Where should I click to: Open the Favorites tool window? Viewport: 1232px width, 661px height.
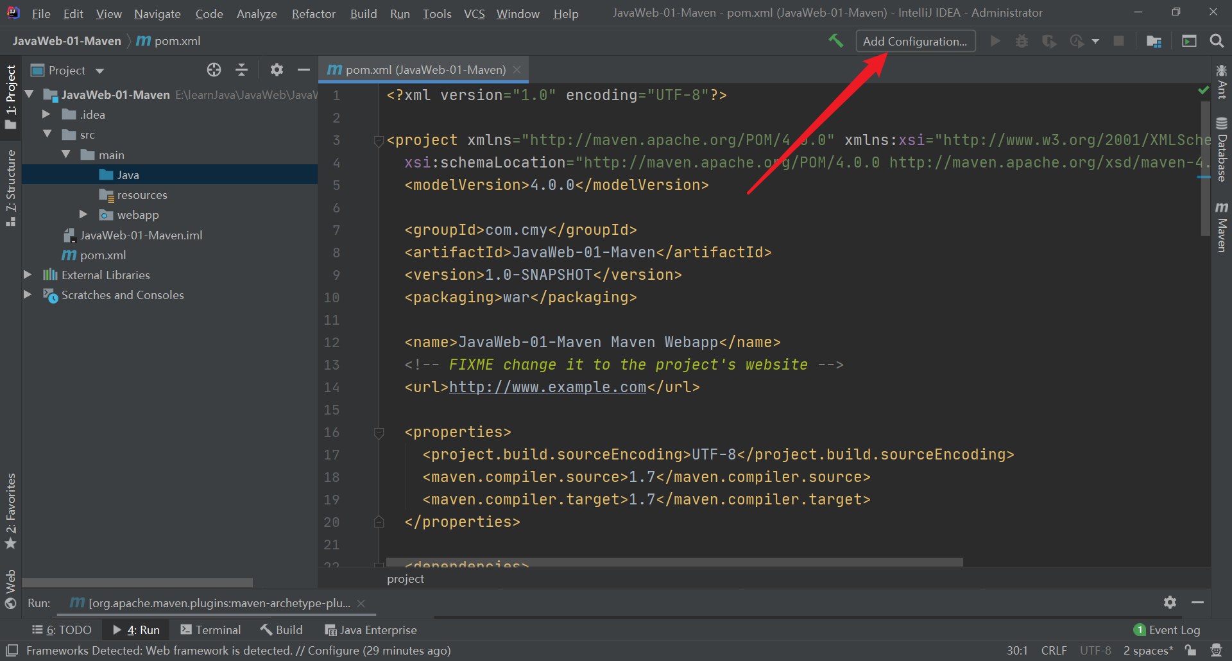[x=11, y=511]
